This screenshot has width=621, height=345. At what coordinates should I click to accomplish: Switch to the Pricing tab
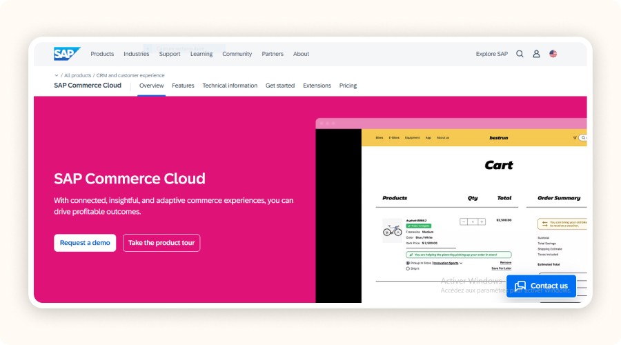pos(348,86)
